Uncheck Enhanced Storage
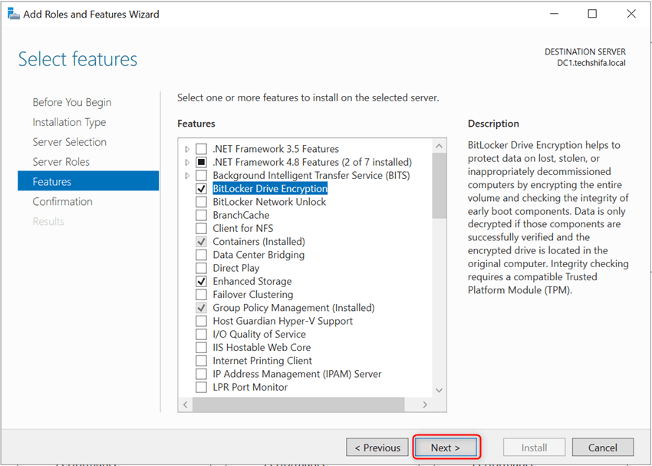The height and width of the screenshot is (466, 652). pyautogui.click(x=201, y=281)
